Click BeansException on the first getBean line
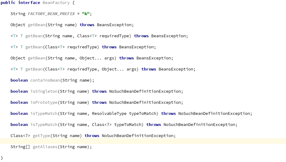 [x=114, y=25]
